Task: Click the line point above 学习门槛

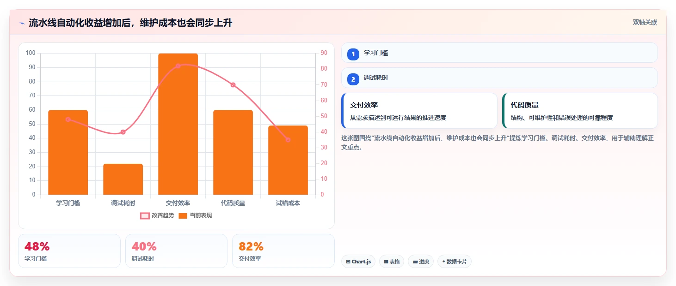Action: (68, 119)
